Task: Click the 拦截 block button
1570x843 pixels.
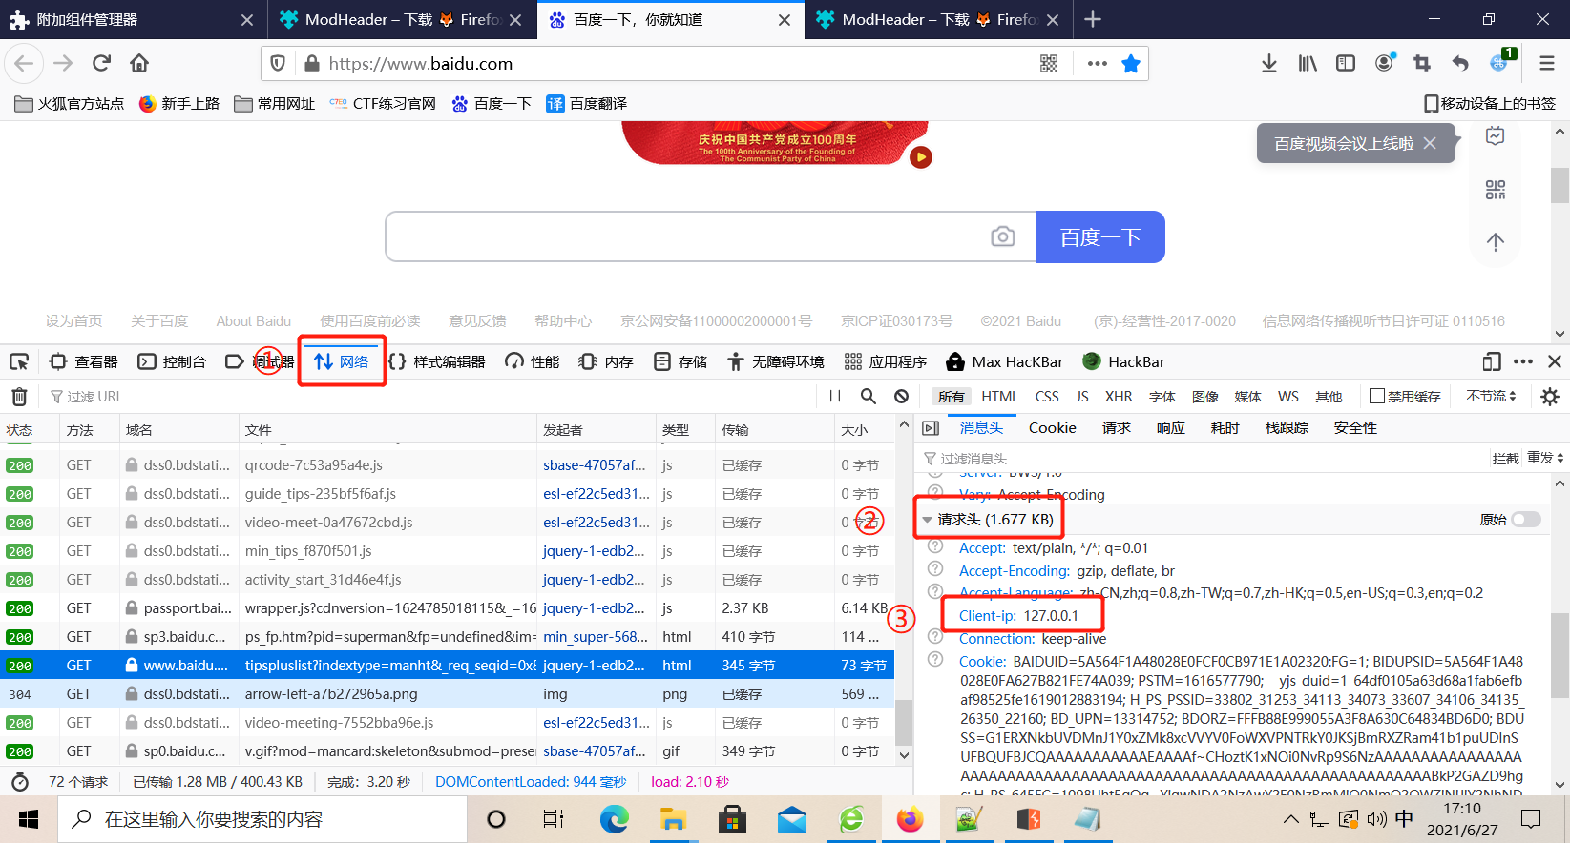Action: click(x=1505, y=458)
